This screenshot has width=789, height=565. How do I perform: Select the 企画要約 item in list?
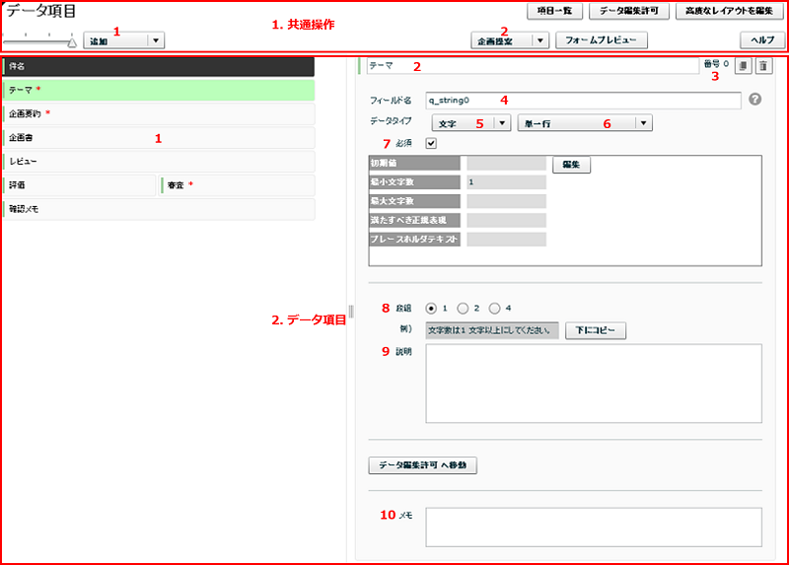pos(158,113)
